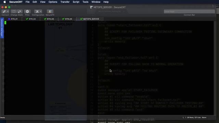The height and width of the screenshot is (123, 219).
Task: Click the 'Xterm' status bar entry
Action: [x=204, y=118]
